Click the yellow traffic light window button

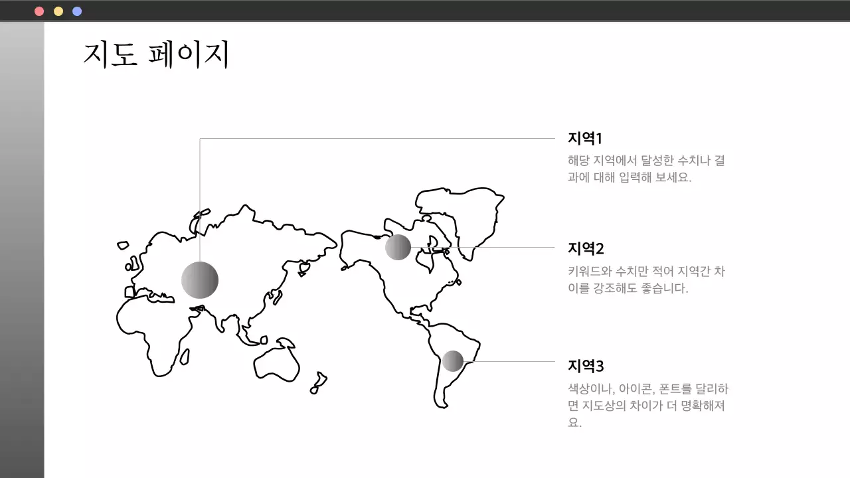[x=57, y=11]
